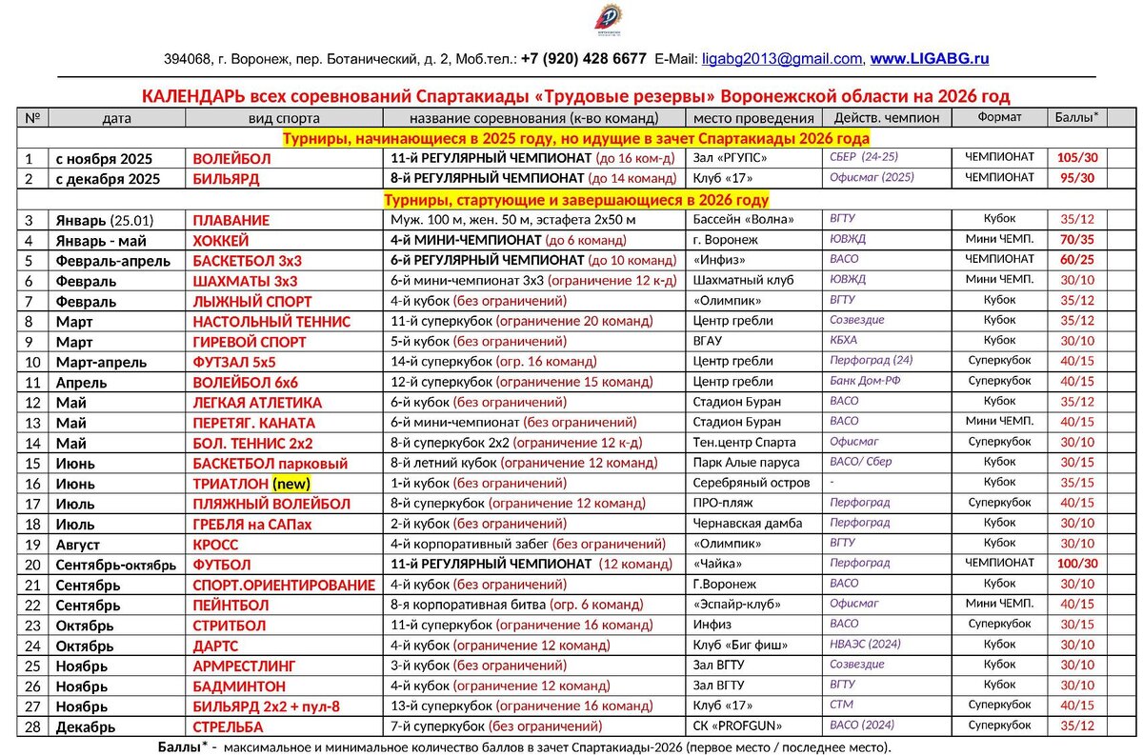Open the ligabg2013@gmail.com email link

pyautogui.click(x=782, y=58)
